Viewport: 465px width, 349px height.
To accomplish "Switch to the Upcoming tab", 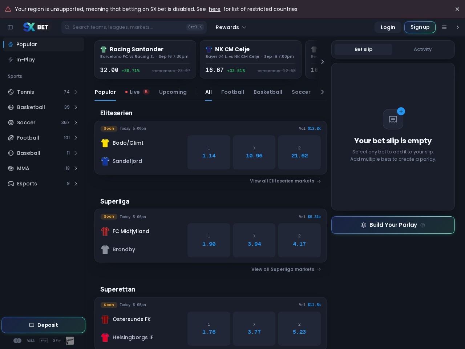I will click(173, 92).
